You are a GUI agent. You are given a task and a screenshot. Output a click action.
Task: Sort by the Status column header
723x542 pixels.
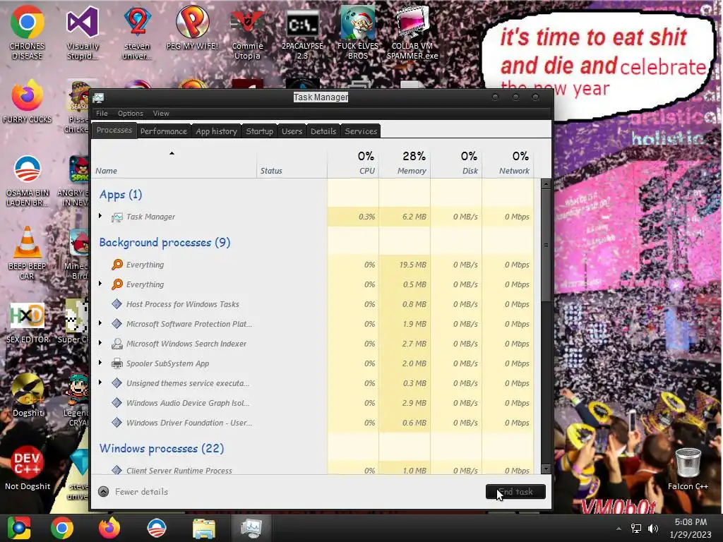point(292,164)
